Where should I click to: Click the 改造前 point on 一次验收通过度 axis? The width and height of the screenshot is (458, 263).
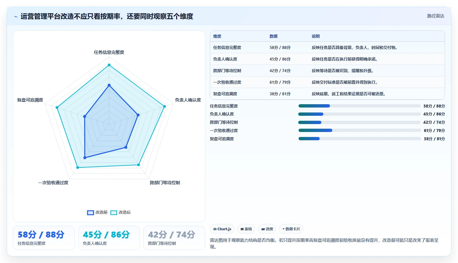85,158
